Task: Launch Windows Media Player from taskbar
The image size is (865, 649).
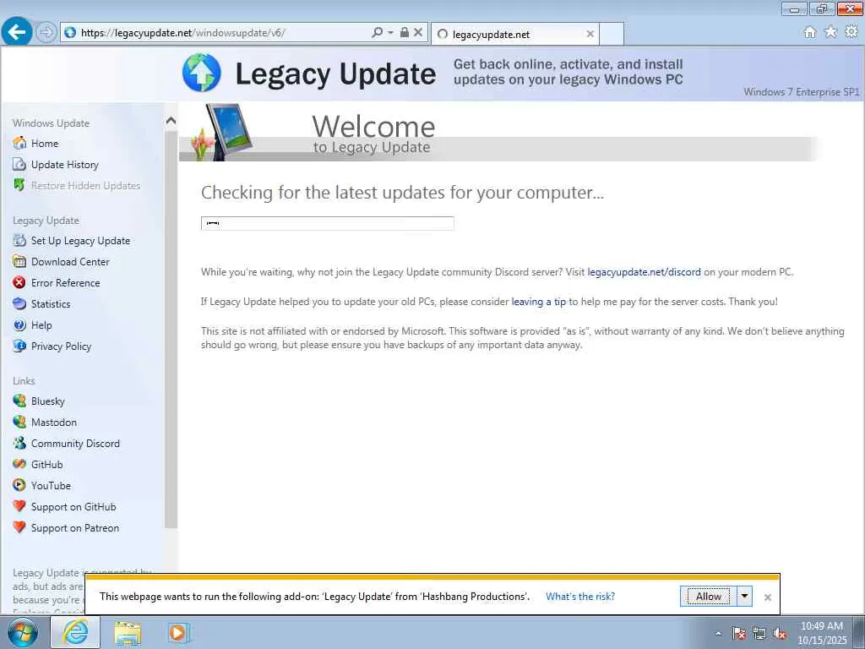Action: point(178,632)
